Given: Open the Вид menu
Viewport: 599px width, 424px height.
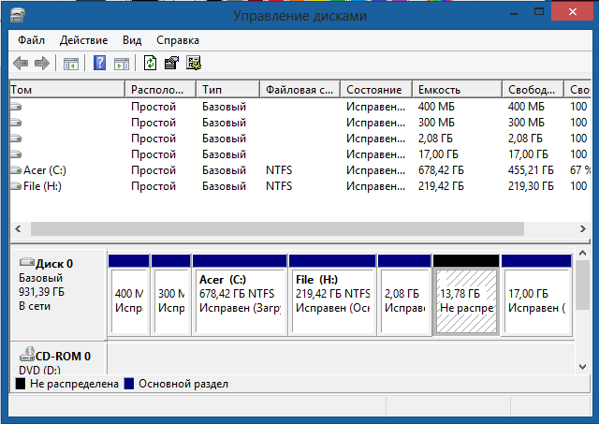Looking at the screenshot, I should point(132,40).
